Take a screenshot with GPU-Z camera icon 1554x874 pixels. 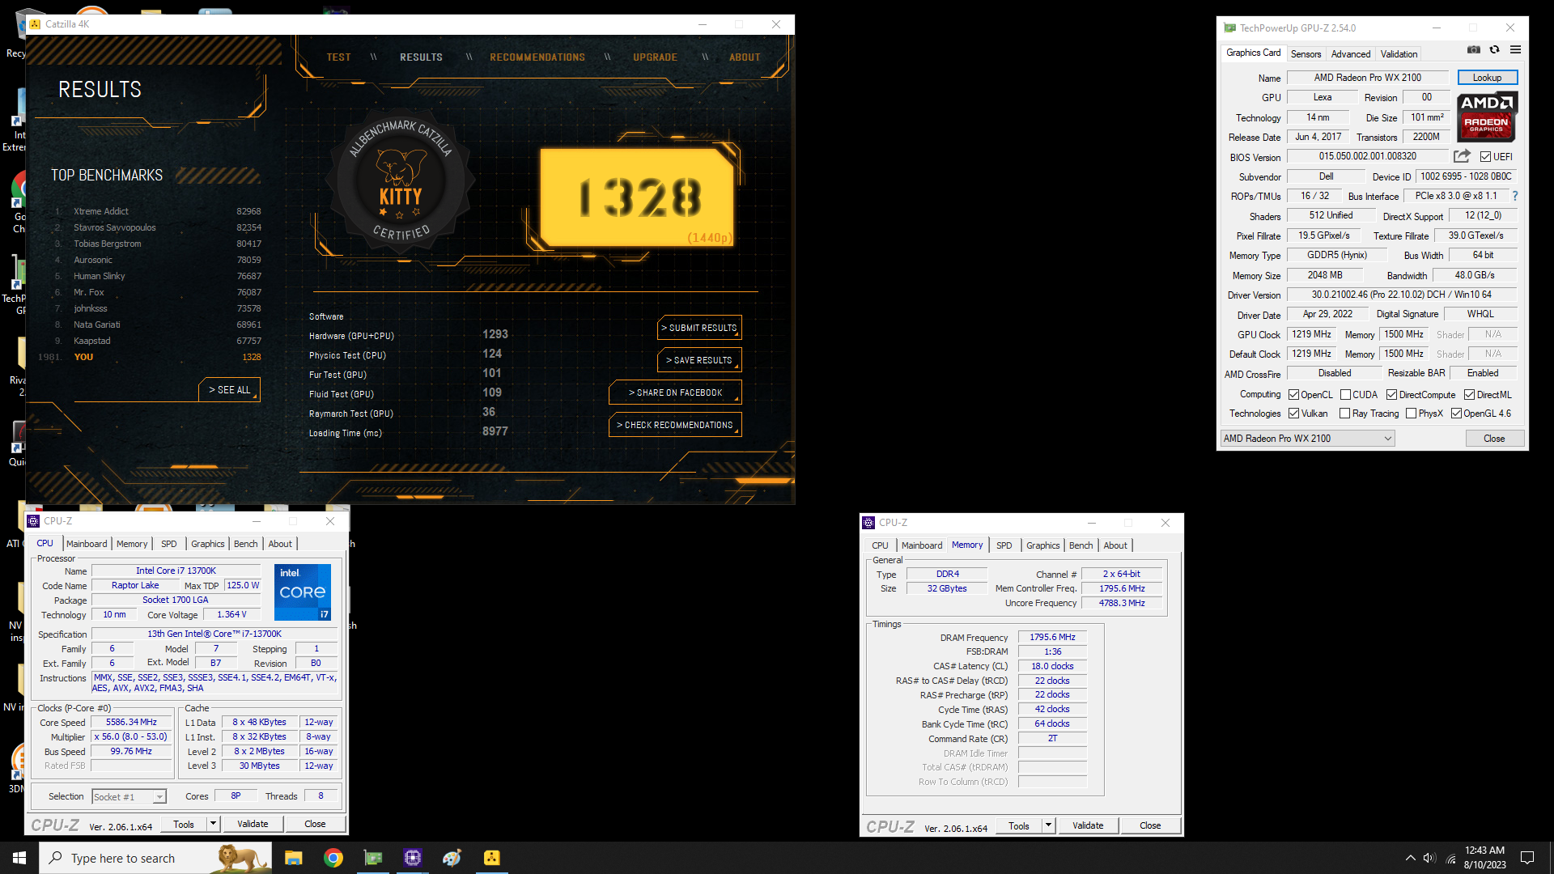click(x=1474, y=50)
